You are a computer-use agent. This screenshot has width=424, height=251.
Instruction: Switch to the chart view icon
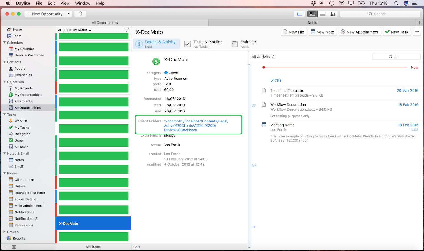(x=333, y=14)
